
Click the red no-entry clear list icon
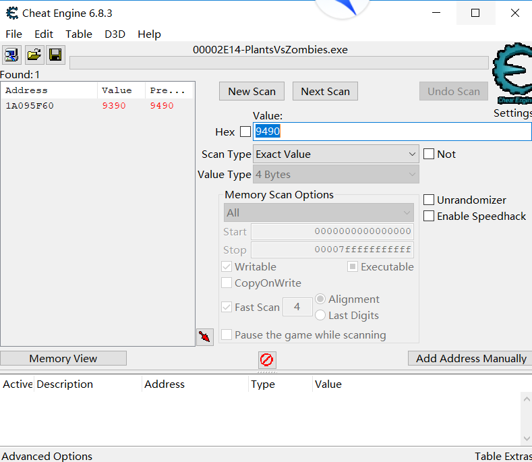[x=267, y=359]
